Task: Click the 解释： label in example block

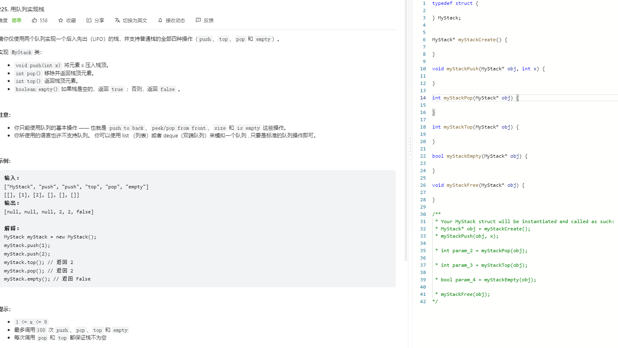Action: pos(12,228)
